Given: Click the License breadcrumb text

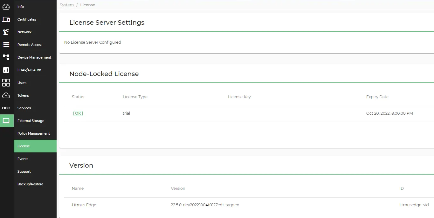Looking at the screenshot, I should point(87,5).
